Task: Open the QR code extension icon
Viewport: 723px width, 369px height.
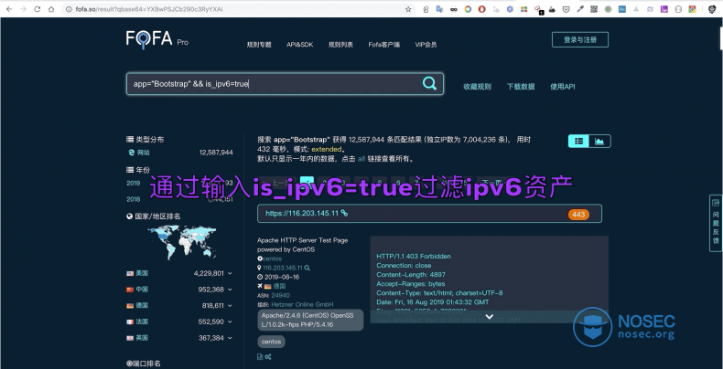Action: click(594, 9)
